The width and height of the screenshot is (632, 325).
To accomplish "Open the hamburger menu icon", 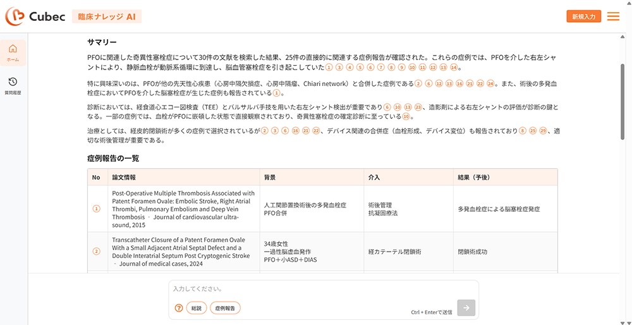I will tap(613, 16).
